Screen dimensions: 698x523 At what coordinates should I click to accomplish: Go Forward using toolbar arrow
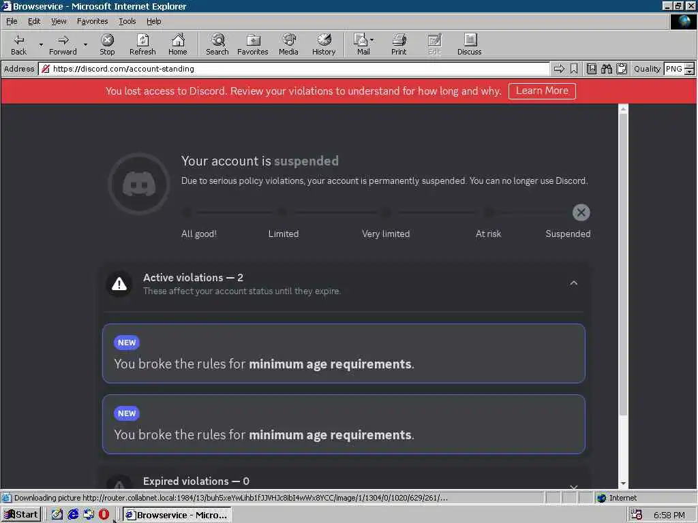click(x=63, y=44)
